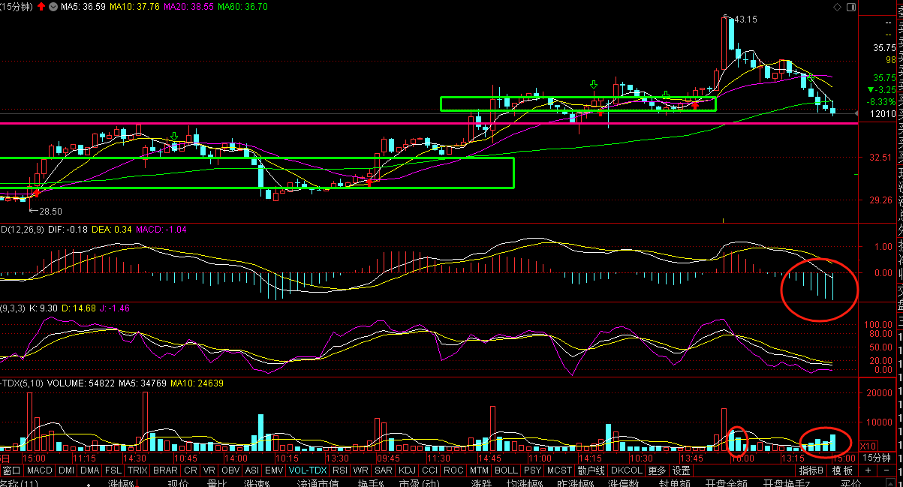Click the X10 volume scale label
This screenshot has width=903, height=487.
click(868, 445)
